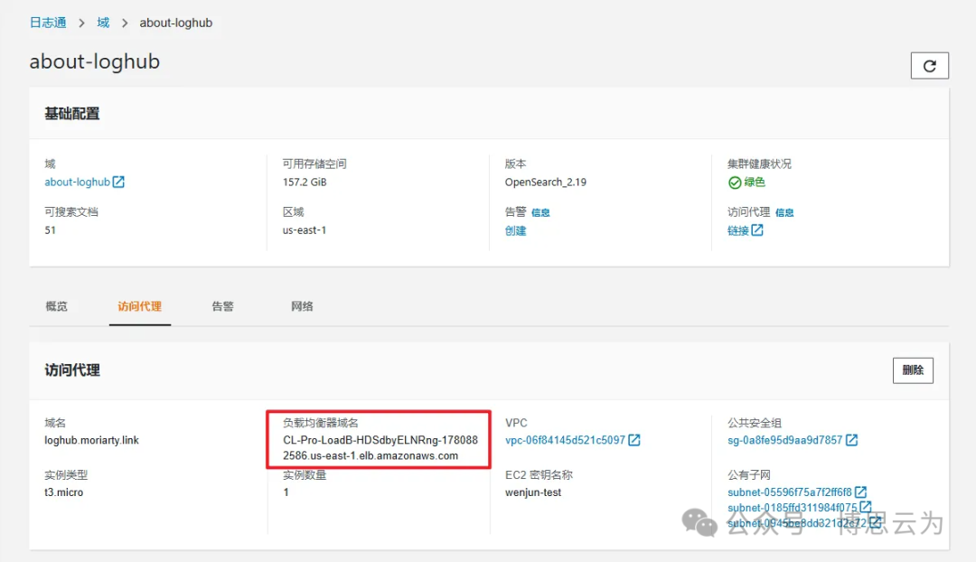976x562 pixels.
Task: Click the about-loghub page title
Action: click(95, 61)
